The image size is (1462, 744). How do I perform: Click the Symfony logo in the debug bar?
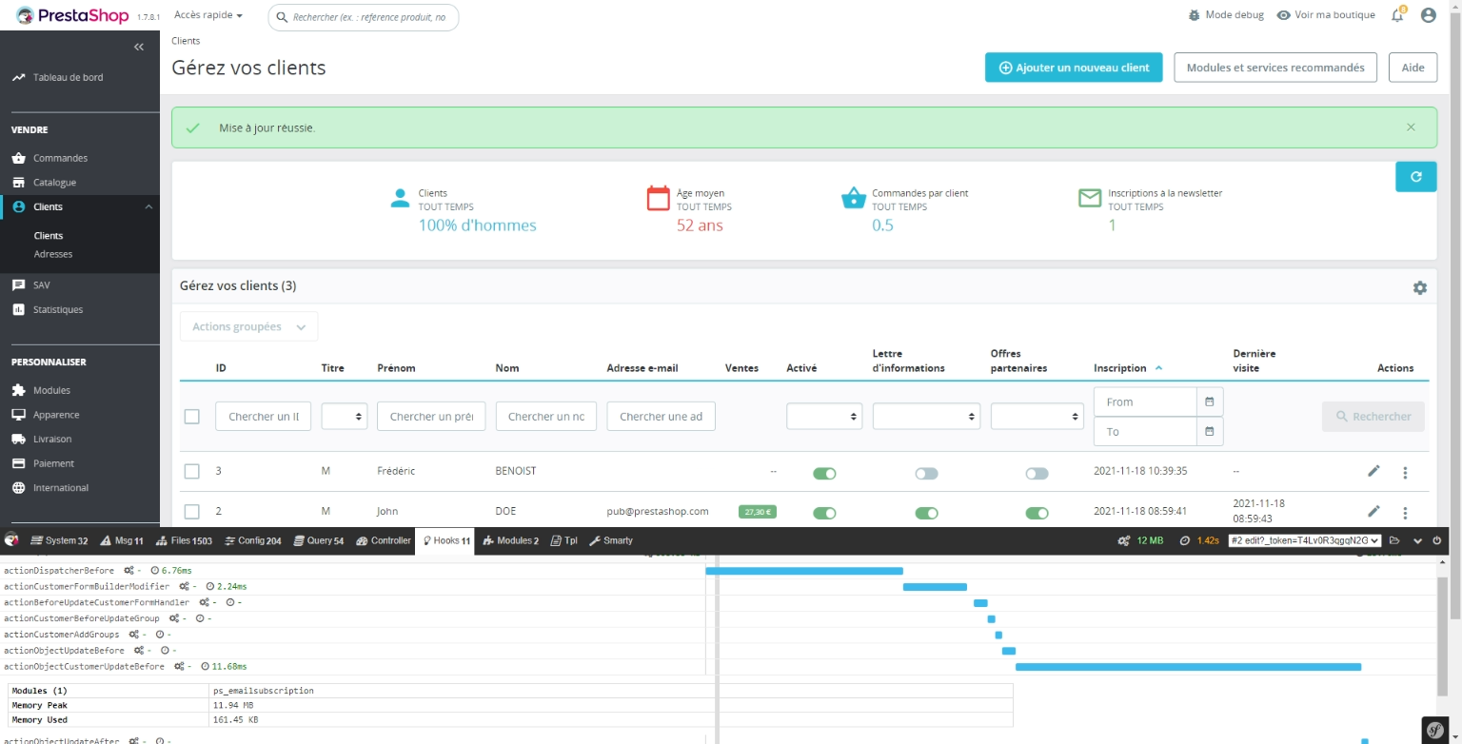[x=1435, y=730]
